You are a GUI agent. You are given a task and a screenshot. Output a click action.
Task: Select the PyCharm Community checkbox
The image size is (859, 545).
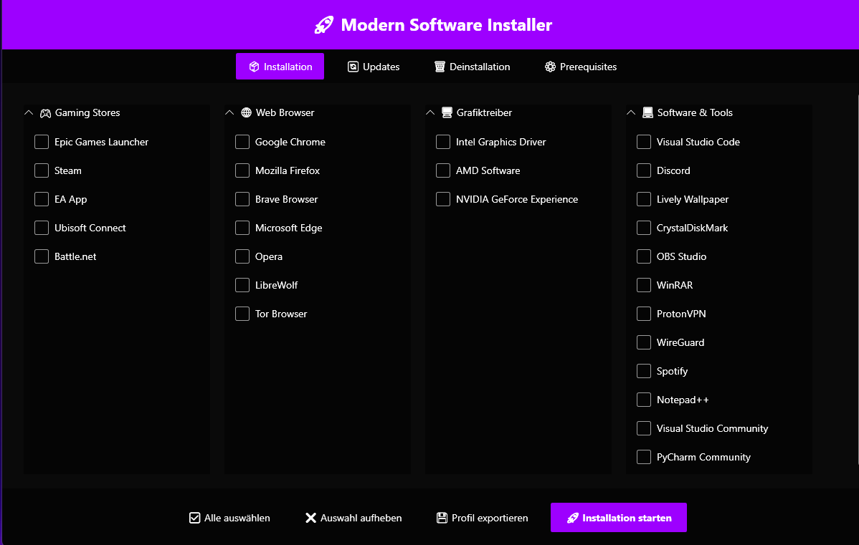pos(644,457)
